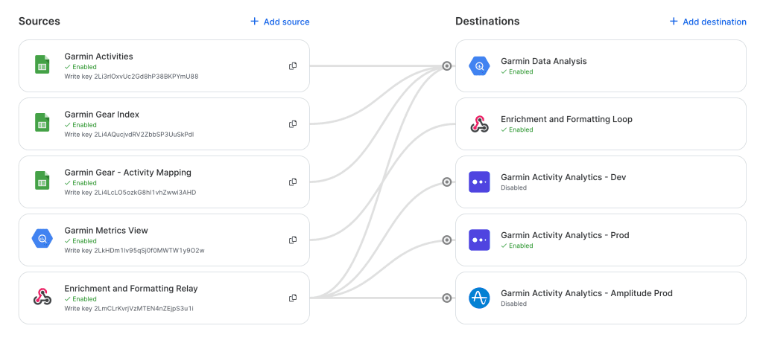Screen dimensions: 763x346
Task: Click the Garmin Metrics View BigQuery icon
Action: (x=42, y=240)
